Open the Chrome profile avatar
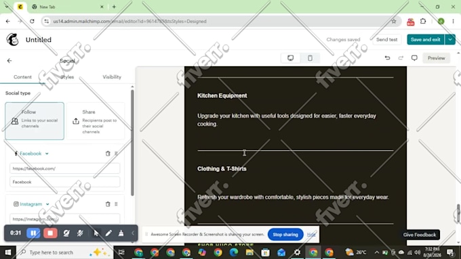This screenshot has height=259, width=461. 441,22
